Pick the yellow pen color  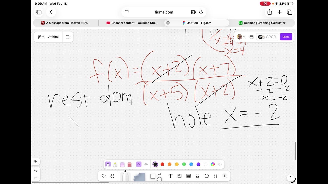pos(177,164)
